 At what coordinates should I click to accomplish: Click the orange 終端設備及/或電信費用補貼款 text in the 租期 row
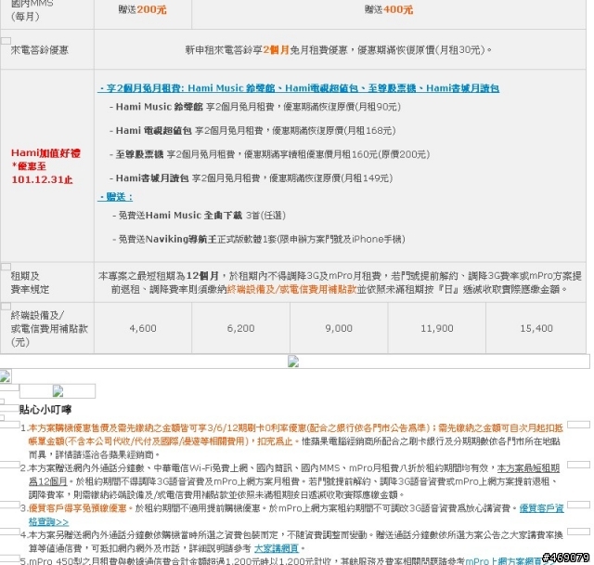tap(291, 289)
